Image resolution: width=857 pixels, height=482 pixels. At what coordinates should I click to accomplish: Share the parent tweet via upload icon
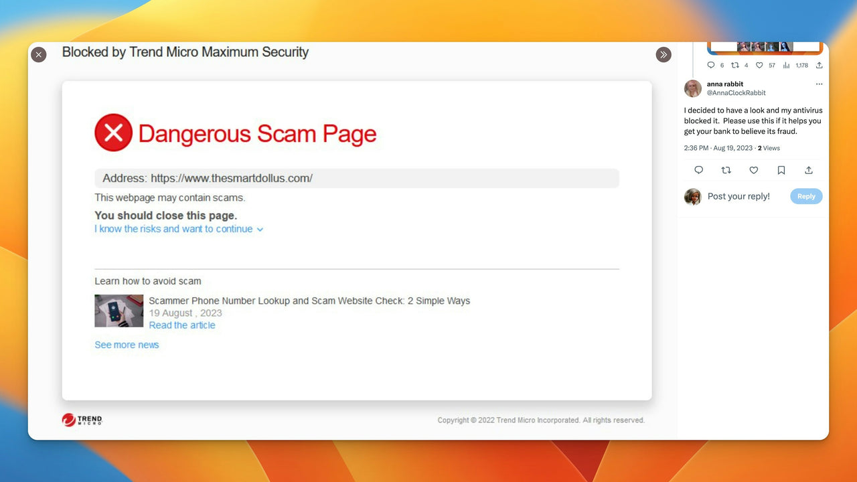[x=819, y=66]
